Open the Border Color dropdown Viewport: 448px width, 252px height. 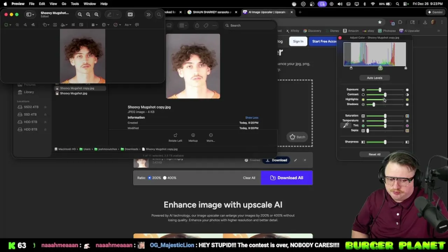[105, 25]
